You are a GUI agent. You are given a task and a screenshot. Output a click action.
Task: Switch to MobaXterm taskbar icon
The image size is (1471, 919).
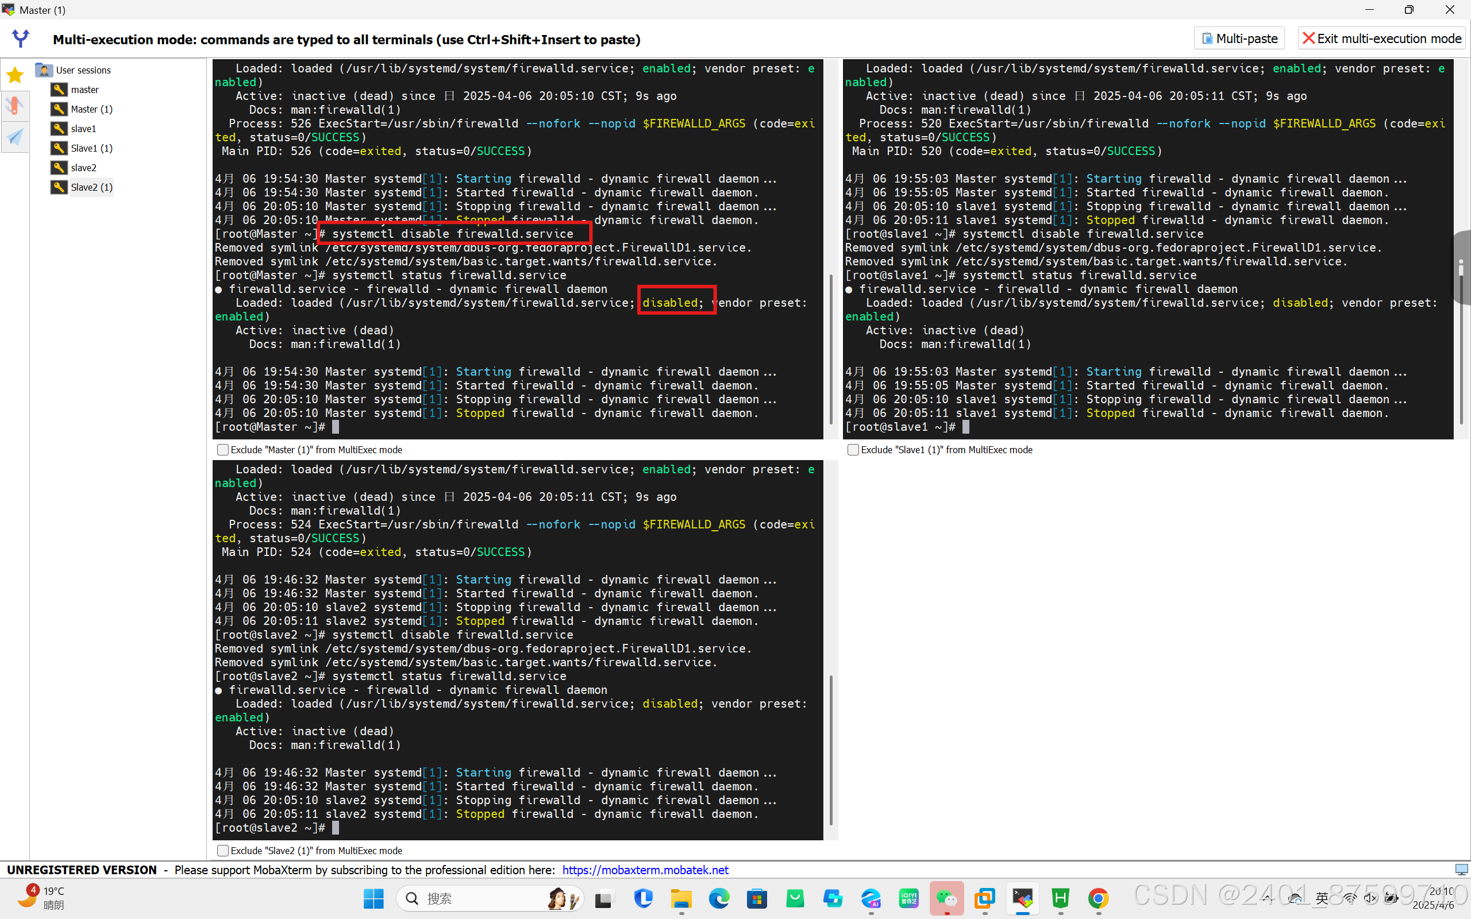coord(1023,898)
